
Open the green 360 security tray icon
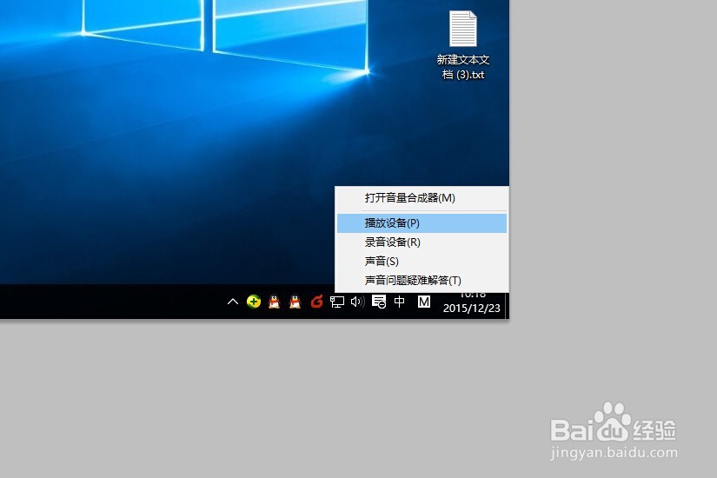[253, 302]
